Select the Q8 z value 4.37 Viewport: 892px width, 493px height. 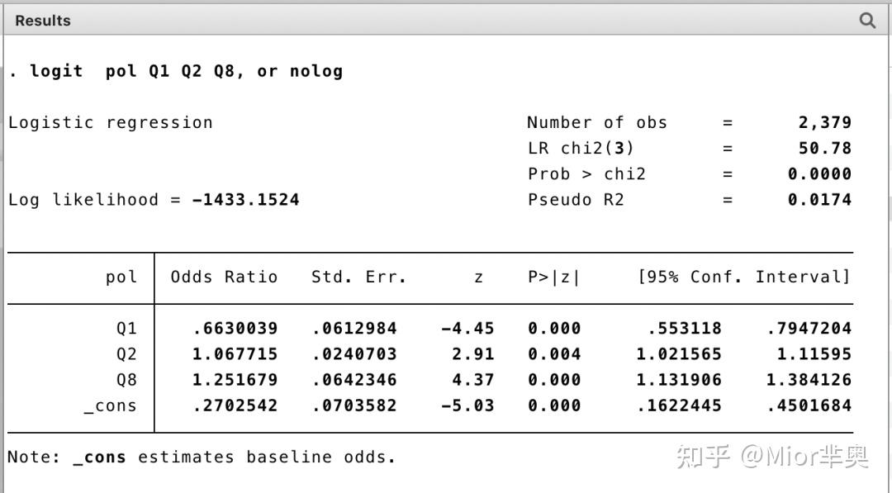[x=472, y=379]
